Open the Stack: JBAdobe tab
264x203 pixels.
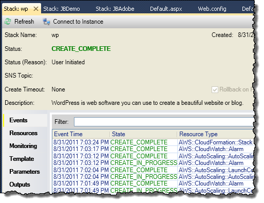click(115, 9)
